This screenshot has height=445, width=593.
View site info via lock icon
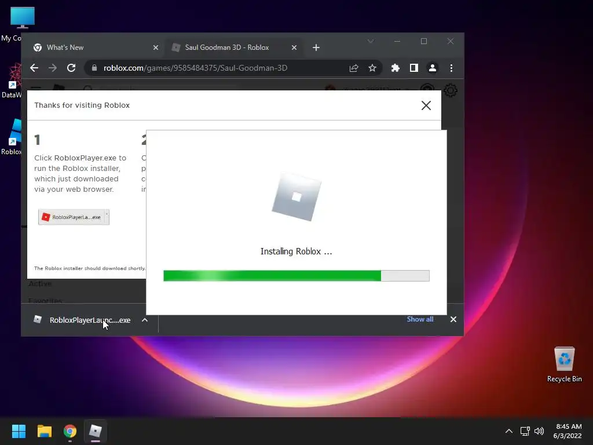94,68
